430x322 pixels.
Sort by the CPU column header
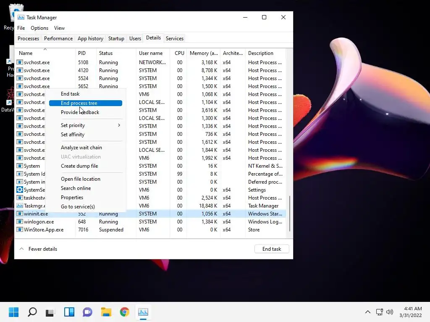pyautogui.click(x=178, y=53)
